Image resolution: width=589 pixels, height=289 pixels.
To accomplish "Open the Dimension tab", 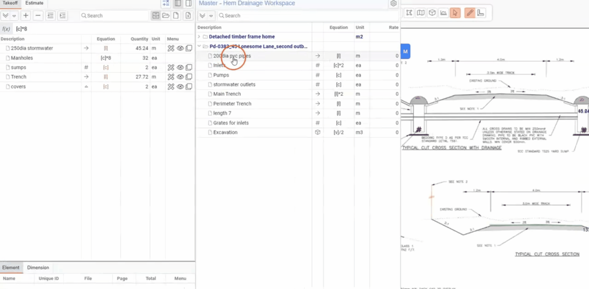I will [x=38, y=268].
